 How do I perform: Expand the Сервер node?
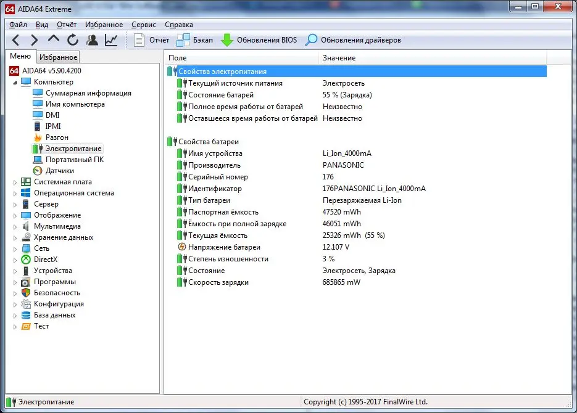click(15, 204)
